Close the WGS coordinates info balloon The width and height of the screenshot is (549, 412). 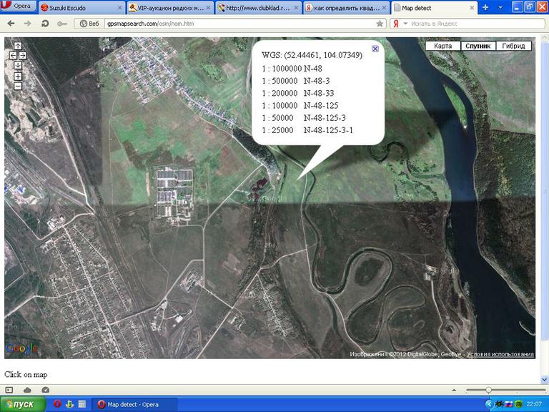[x=375, y=49]
